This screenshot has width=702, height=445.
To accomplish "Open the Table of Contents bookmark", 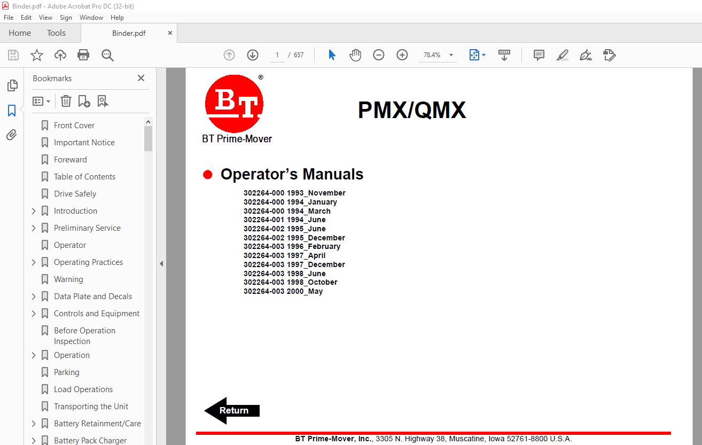I will coord(85,177).
